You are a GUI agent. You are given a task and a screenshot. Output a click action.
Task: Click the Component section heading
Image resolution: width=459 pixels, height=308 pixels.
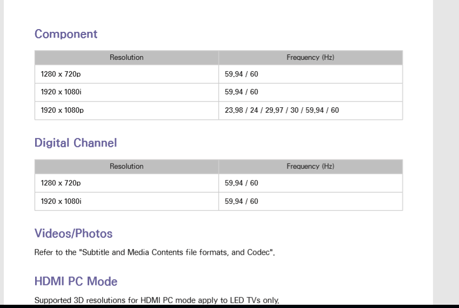[x=66, y=34]
